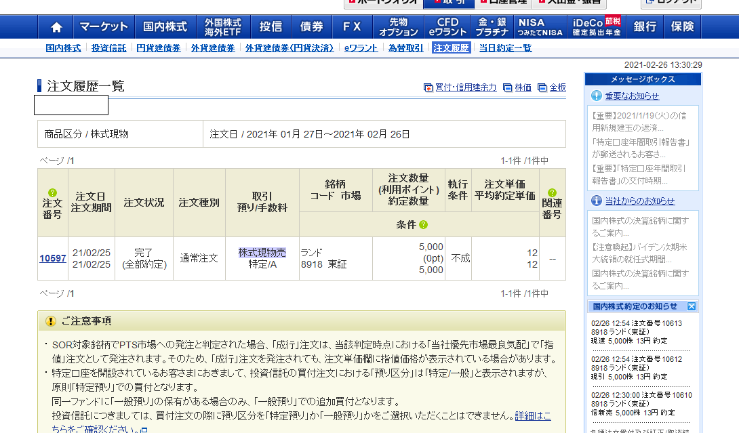Click the info icon beside 重要なお知らせ
This screenshot has height=433, width=739.
[x=596, y=95]
